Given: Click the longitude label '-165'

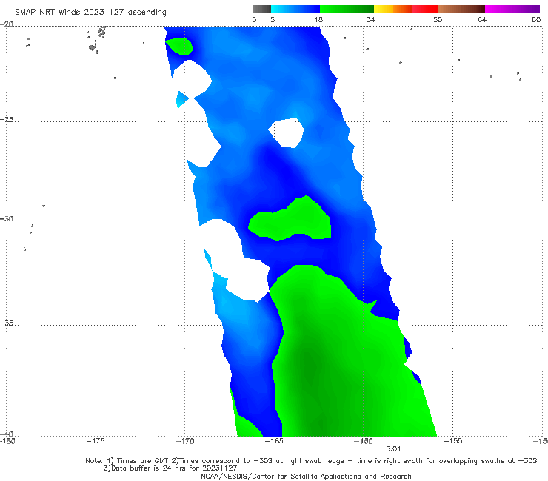Looking at the screenshot, I should (x=274, y=441).
